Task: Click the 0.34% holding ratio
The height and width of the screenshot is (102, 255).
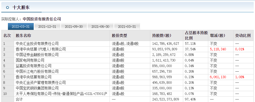Action: point(189,66)
